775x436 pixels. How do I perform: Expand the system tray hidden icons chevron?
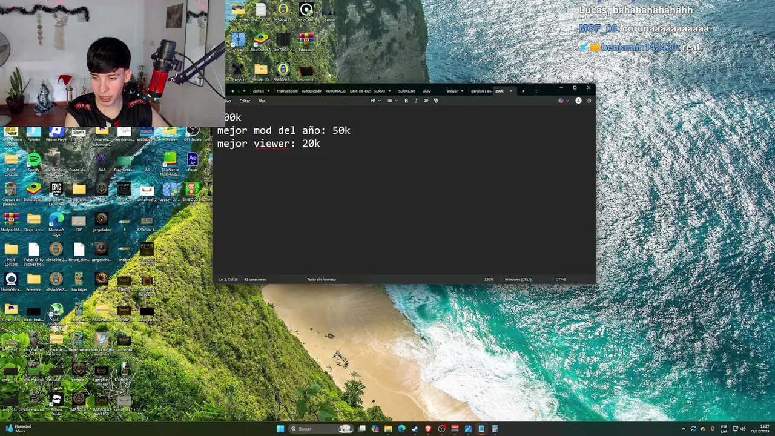684,429
